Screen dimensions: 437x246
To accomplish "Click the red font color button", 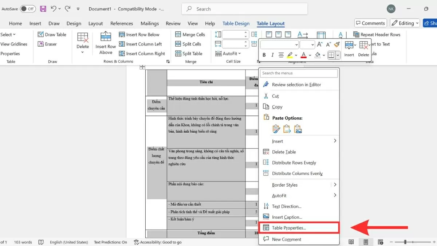I will point(304,55).
